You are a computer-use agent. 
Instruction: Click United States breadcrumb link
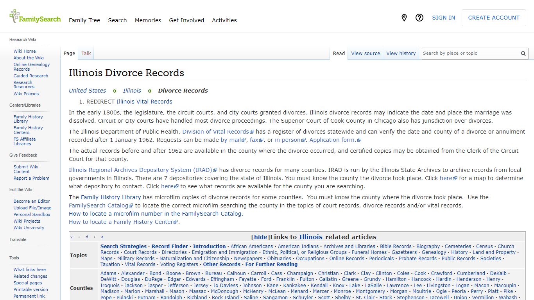[88, 91]
